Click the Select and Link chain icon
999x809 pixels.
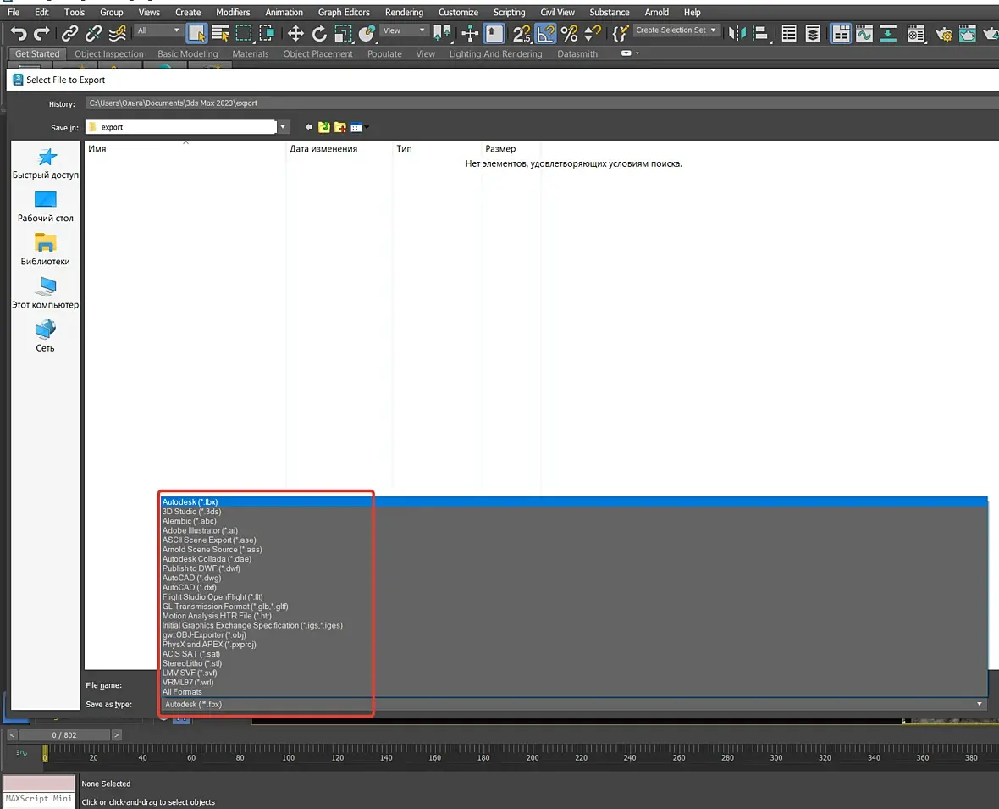tap(69, 33)
